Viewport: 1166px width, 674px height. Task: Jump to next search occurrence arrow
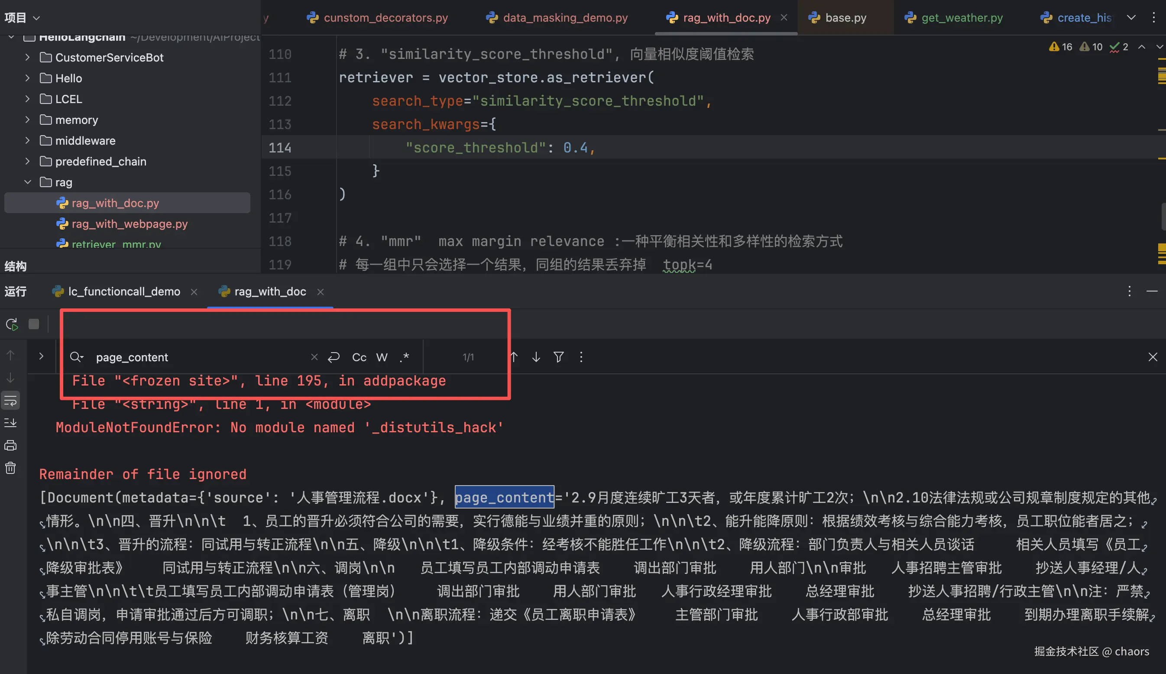coord(536,357)
